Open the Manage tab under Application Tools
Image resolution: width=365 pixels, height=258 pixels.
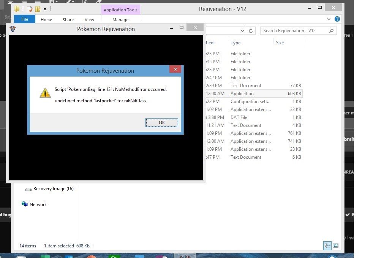(120, 20)
